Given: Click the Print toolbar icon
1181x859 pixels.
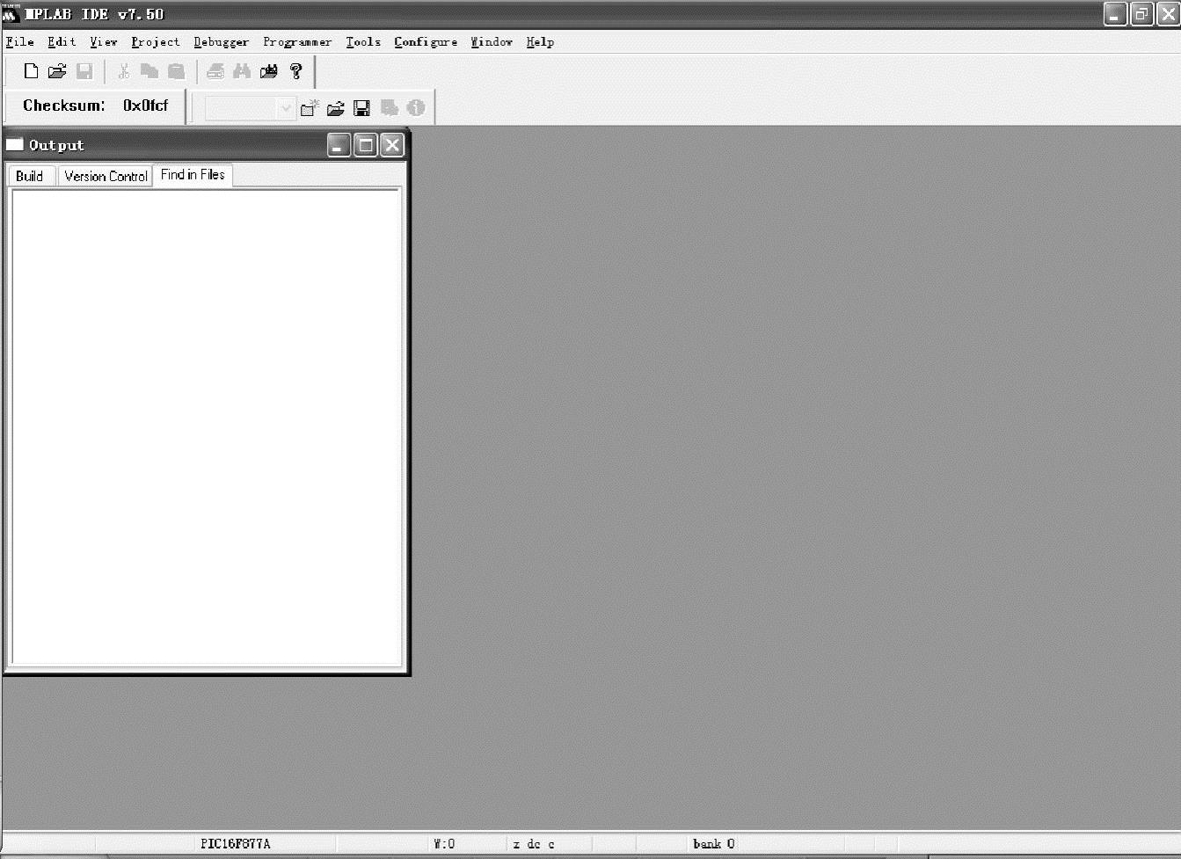Looking at the screenshot, I should 215,71.
